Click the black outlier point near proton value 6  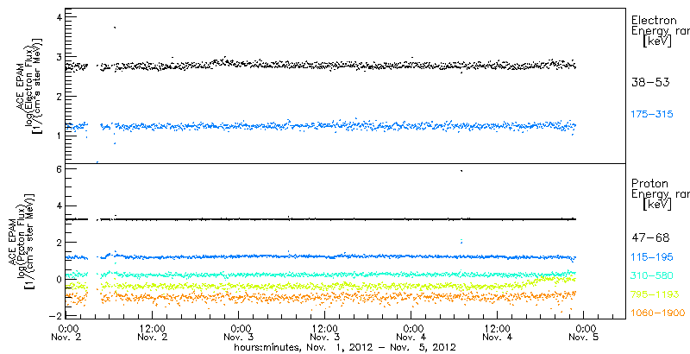coord(461,171)
